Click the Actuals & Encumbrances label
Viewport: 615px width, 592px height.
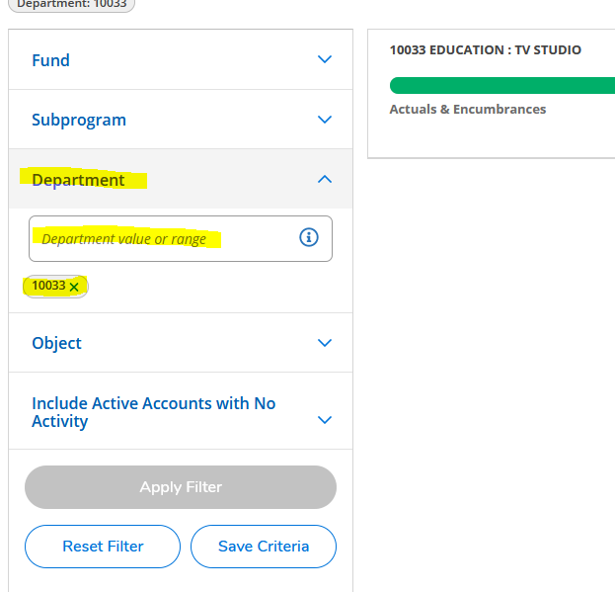pos(468,110)
